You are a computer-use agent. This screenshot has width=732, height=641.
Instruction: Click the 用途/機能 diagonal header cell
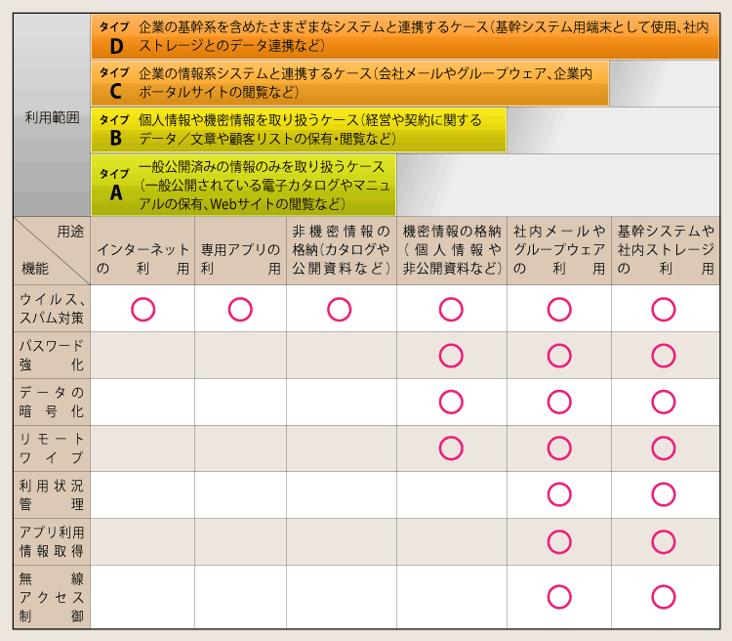coord(52,250)
